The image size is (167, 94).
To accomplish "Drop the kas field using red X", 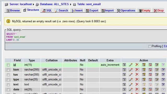I will [x=137, y=74].
